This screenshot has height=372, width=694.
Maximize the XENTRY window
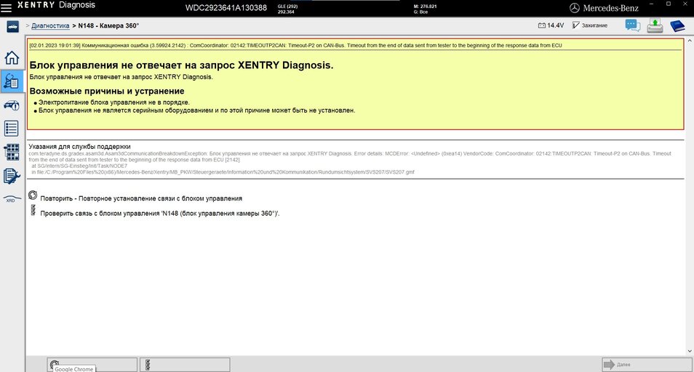pos(669,4)
